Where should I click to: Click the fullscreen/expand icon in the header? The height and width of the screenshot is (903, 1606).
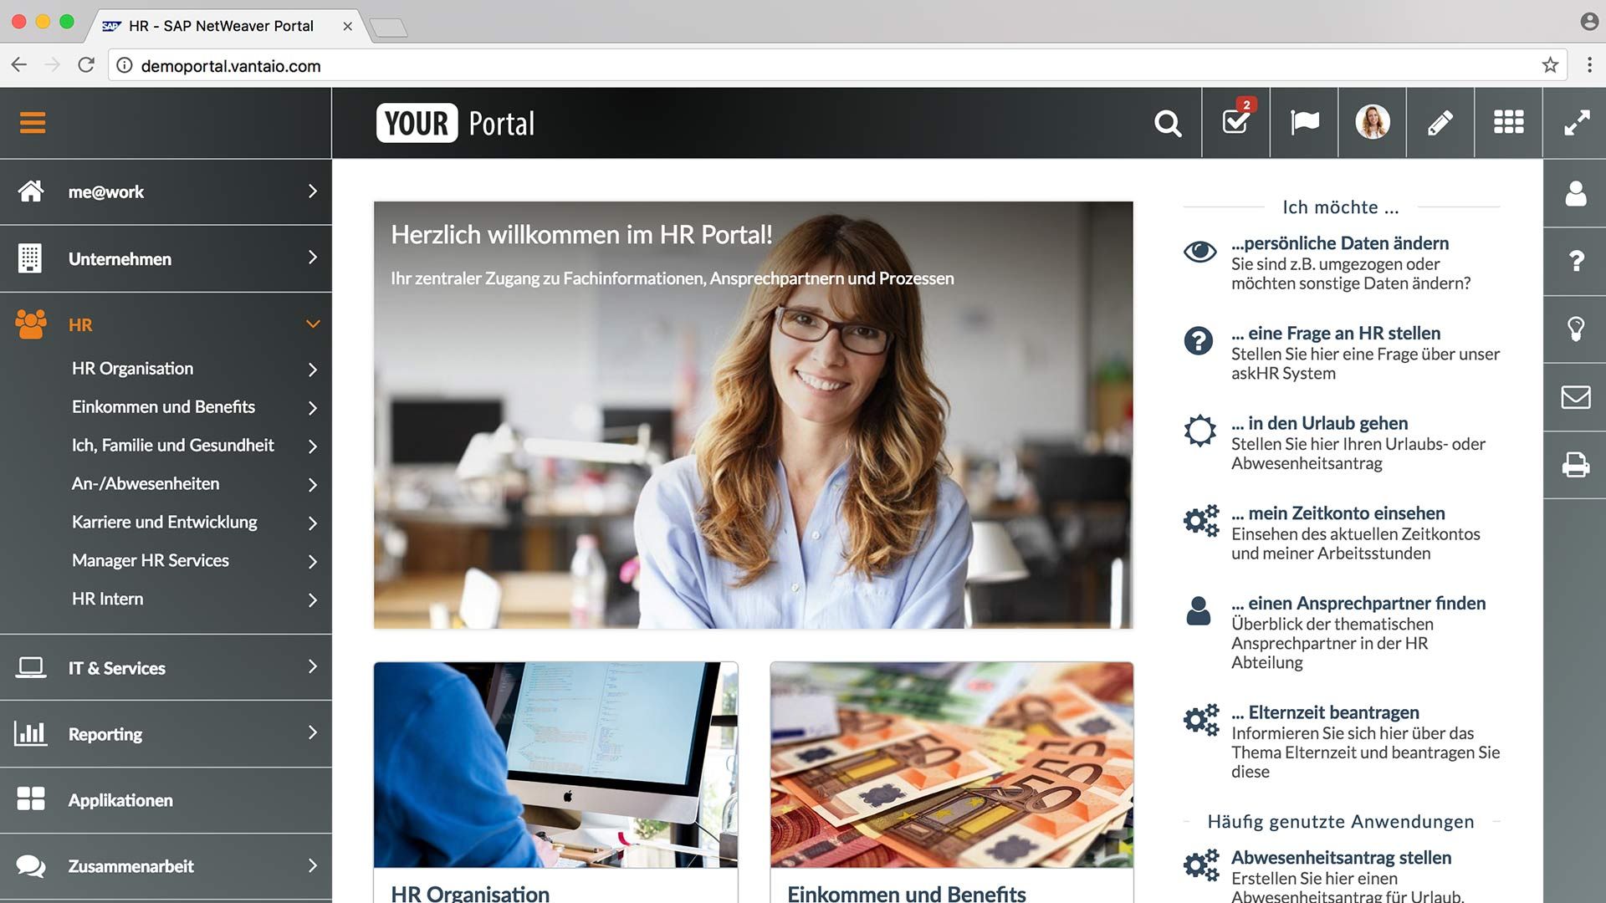tap(1573, 122)
